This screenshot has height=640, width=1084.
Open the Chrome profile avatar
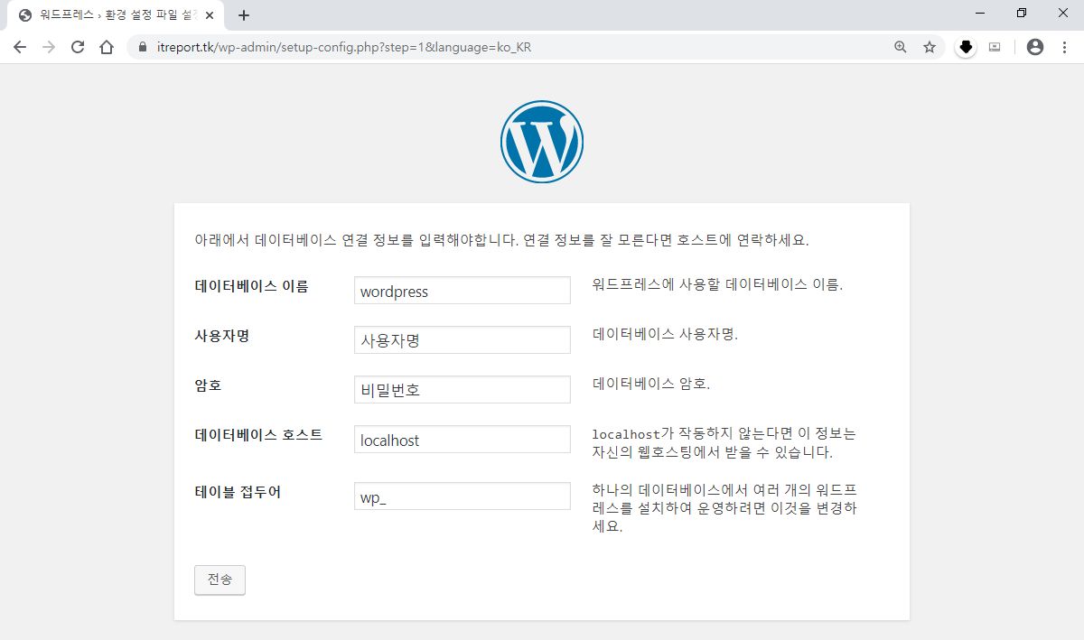(1035, 47)
